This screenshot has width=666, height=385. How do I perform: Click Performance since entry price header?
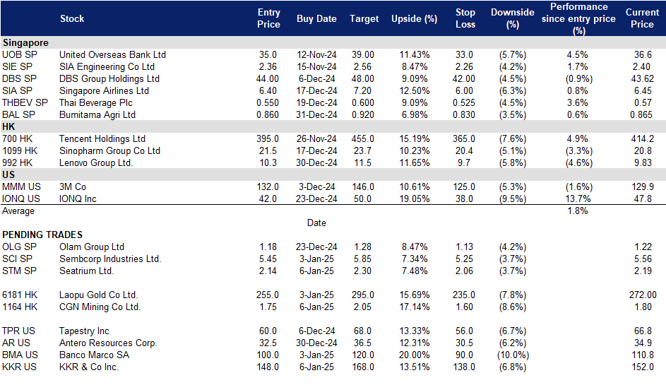pos(578,18)
